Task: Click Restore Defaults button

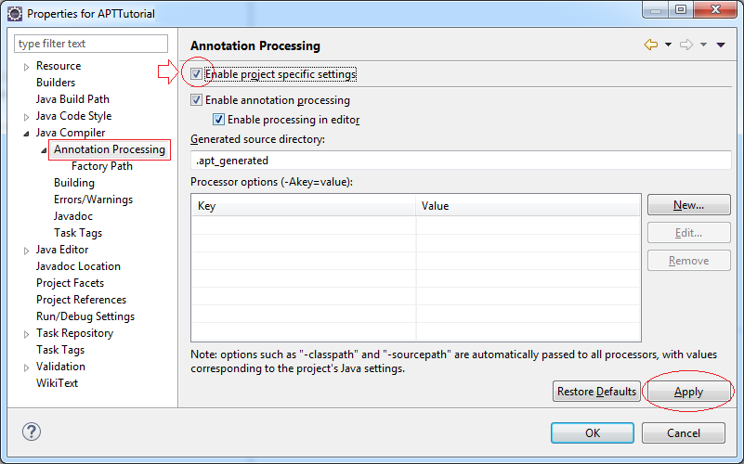Action: point(596,392)
